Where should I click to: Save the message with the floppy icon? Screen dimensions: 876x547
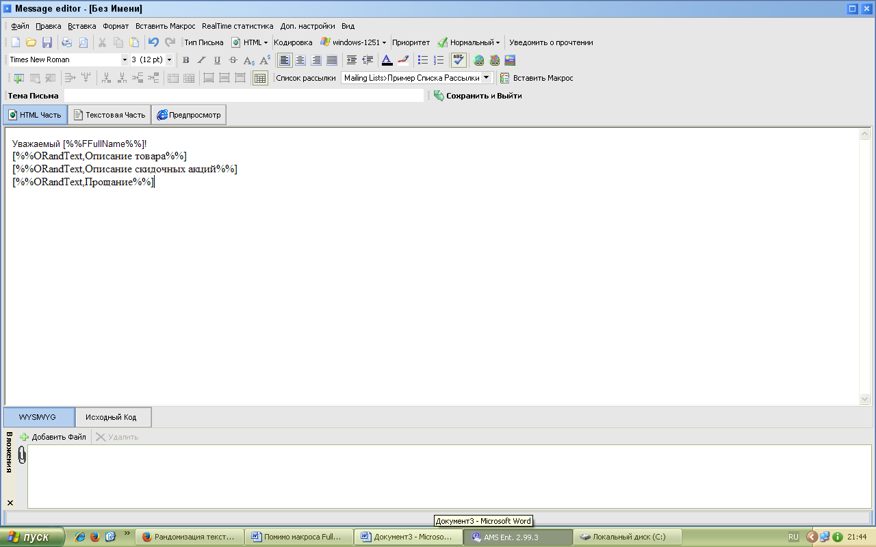click(47, 42)
